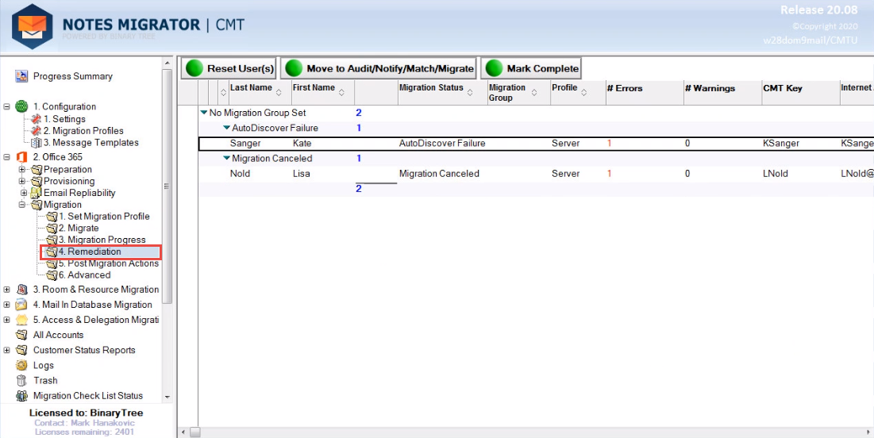Select the Lisa Nold row

(x=536, y=173)
